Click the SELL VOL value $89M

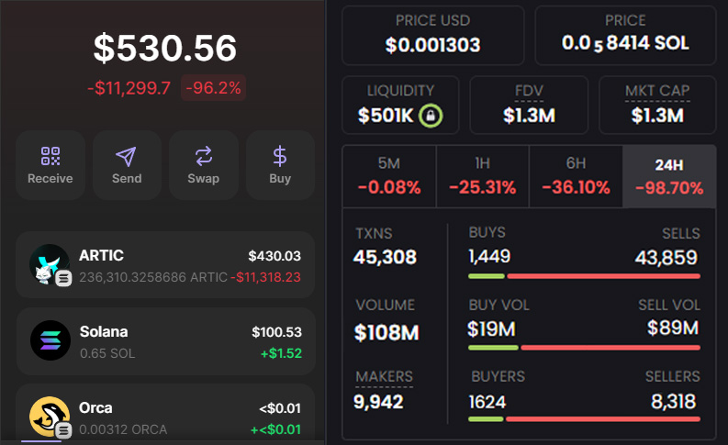pos(673,328)
